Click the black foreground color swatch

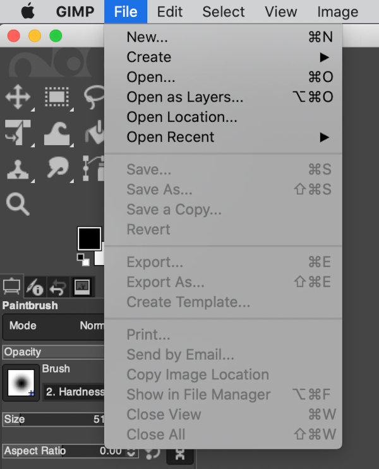89,239
